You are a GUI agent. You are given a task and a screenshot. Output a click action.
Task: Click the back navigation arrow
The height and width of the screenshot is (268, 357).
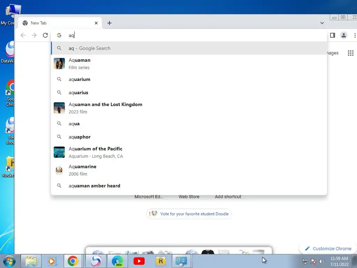23,35
